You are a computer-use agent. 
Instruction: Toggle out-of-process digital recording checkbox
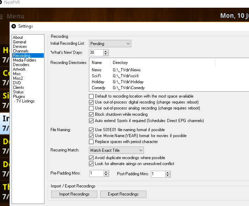[91, 102]
